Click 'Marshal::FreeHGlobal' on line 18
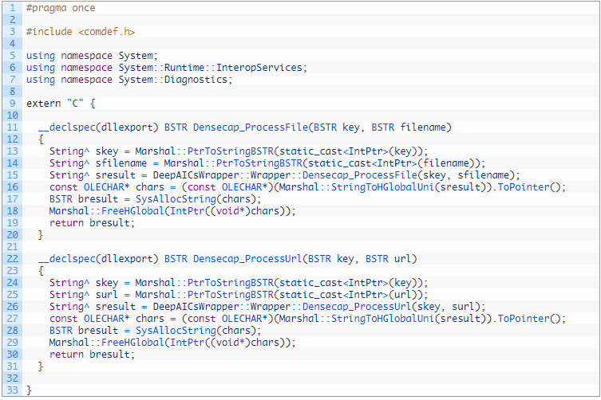The height and width of the screenshot is (400, 601). click(x=107, y=211)
